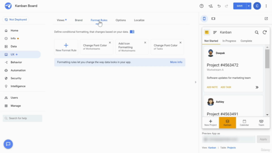Screen dimensions: 272x153
Task: Delete Change Font Color of Tasks rule
Action: (x=180, y=42)
